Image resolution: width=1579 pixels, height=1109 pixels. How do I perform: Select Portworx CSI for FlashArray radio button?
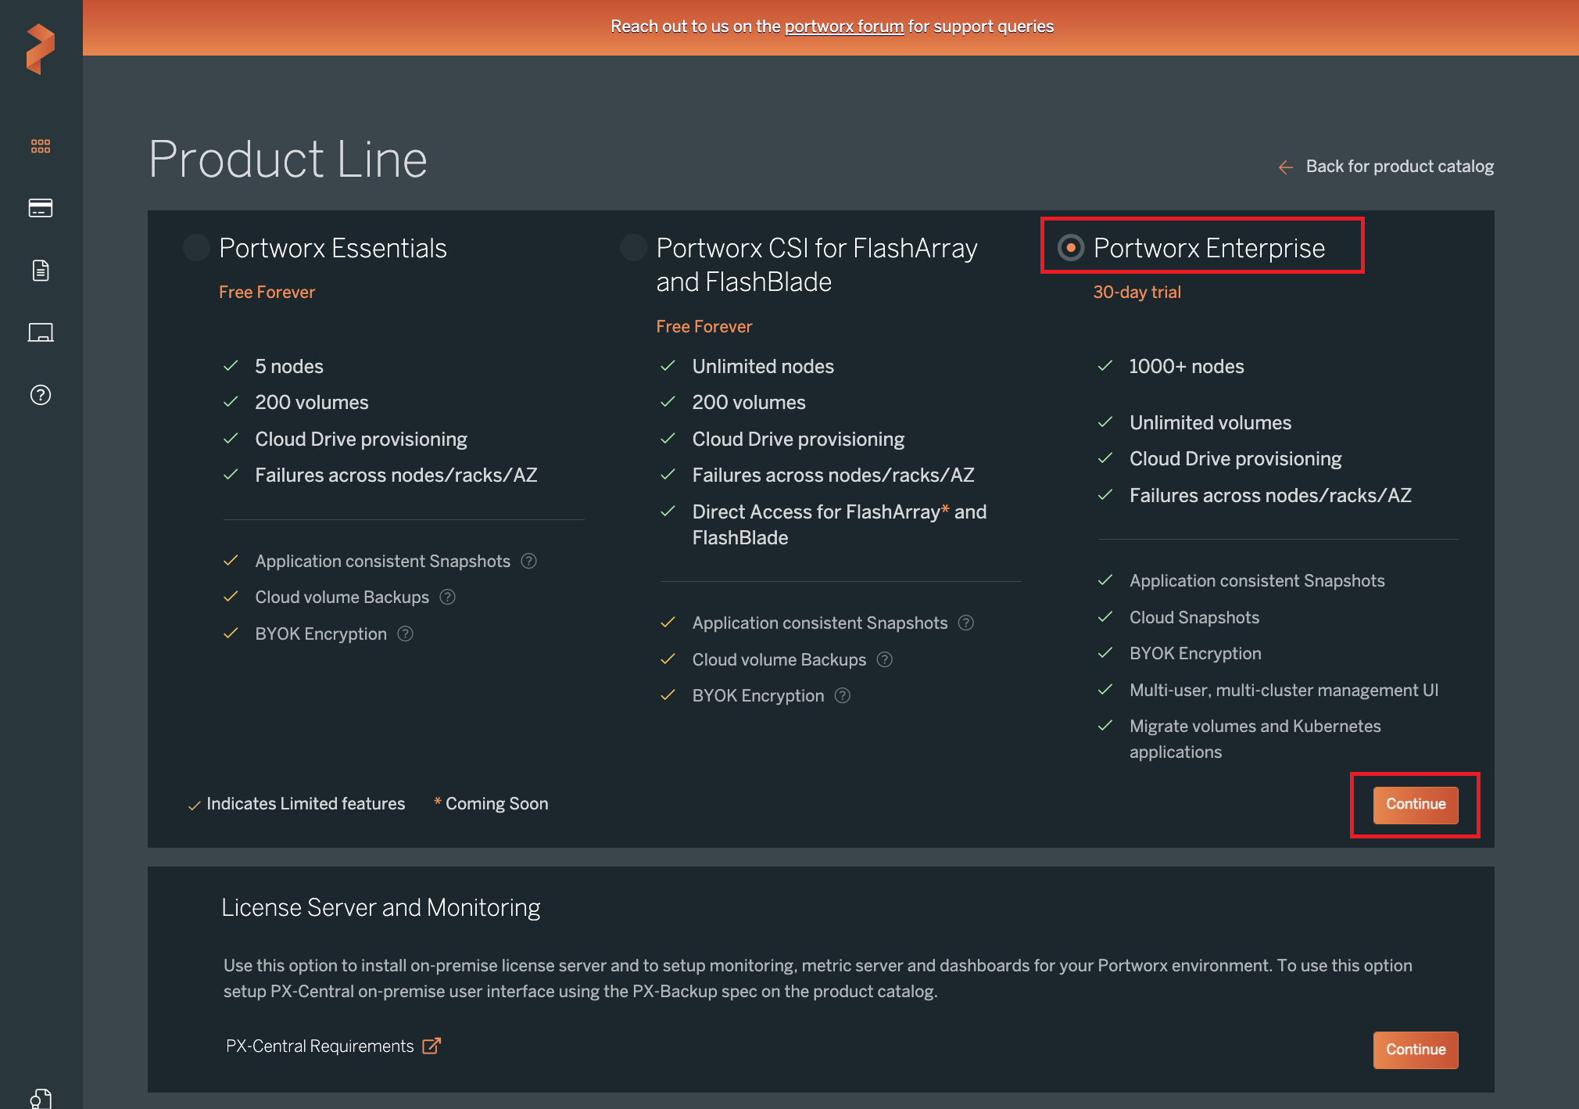click(633, 248)
